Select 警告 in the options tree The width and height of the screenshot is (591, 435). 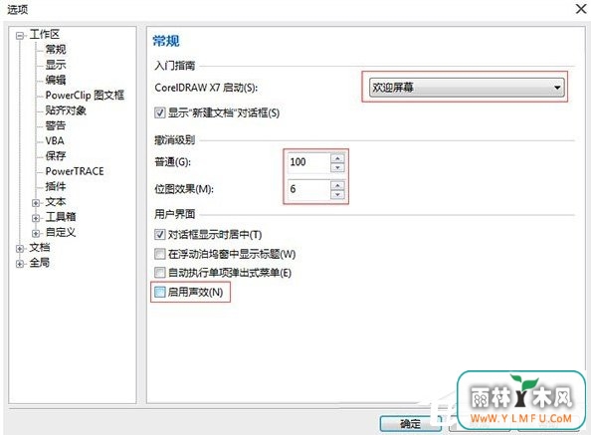(56, 125)
